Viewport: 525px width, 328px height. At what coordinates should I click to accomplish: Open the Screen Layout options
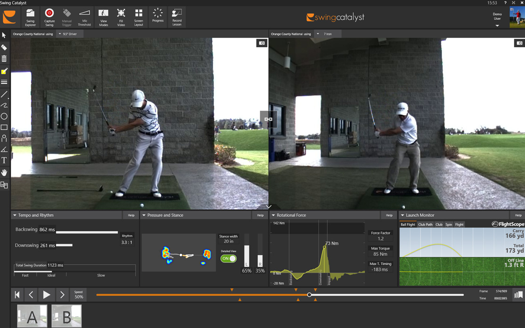click(138, 17)
